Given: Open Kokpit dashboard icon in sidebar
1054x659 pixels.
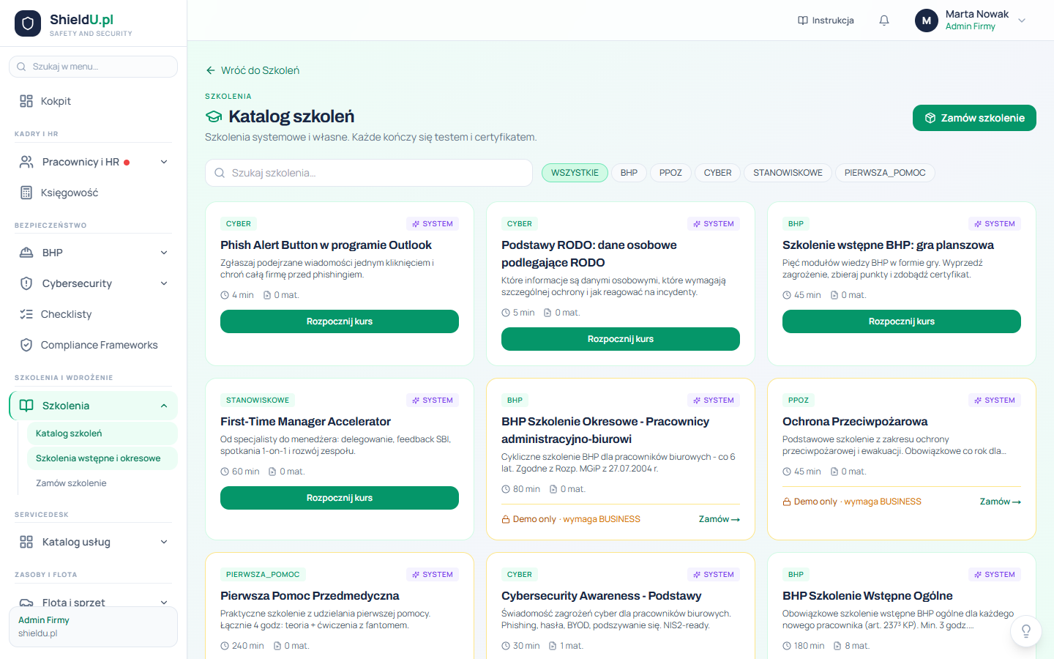Looking at the screenshot, I should pos(26,101).
